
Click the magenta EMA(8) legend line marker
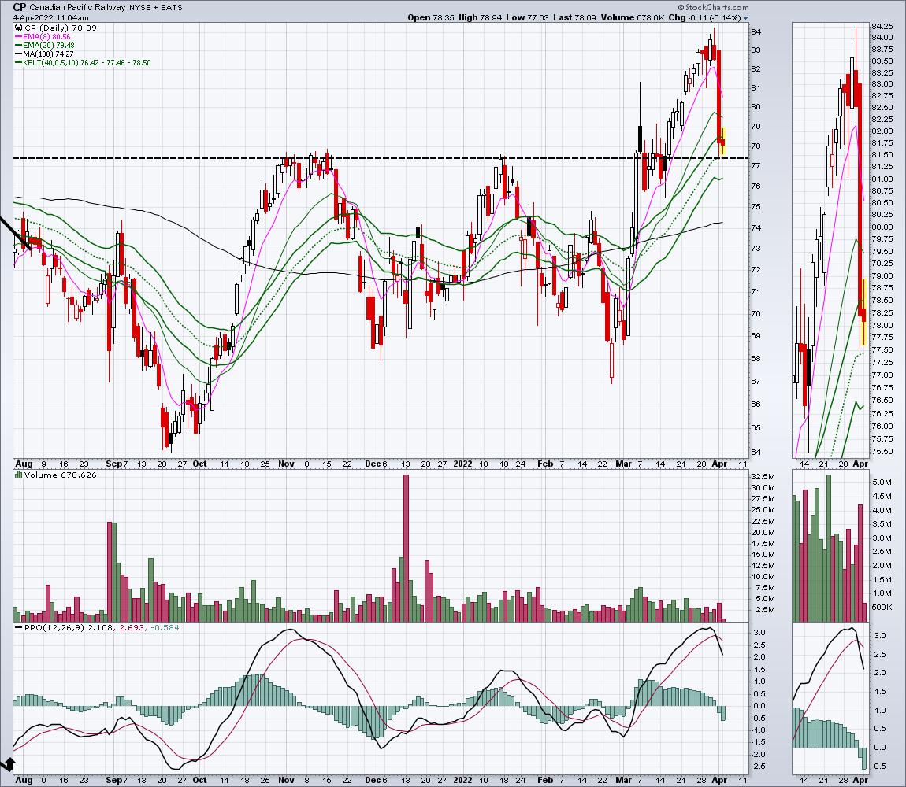(18, 36)
